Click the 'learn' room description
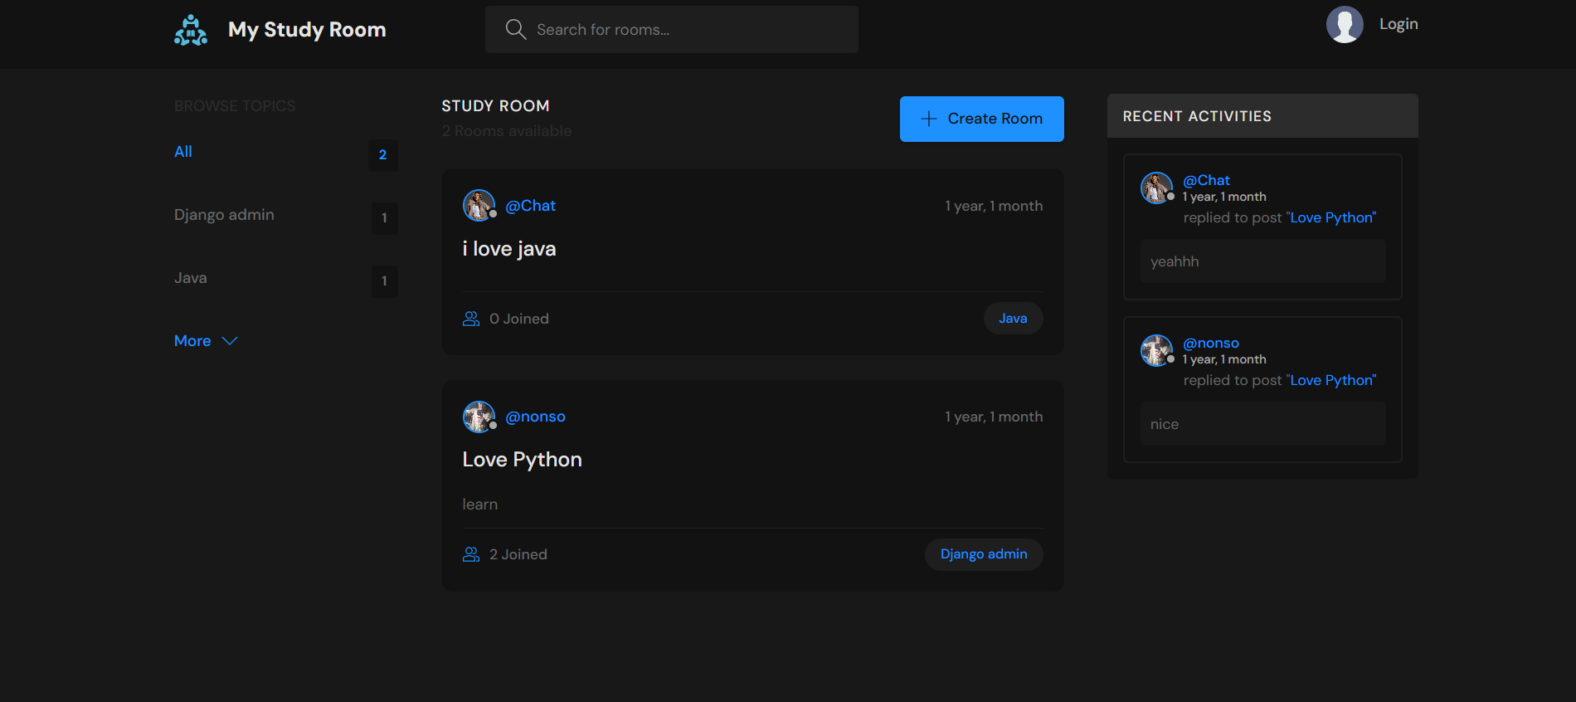 (x=479, y=505)
